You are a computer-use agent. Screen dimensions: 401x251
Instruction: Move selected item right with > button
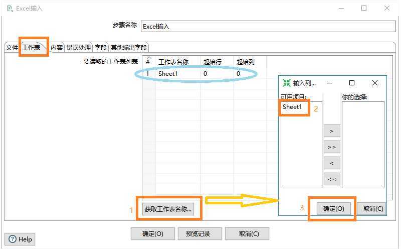tap(332, 131)
